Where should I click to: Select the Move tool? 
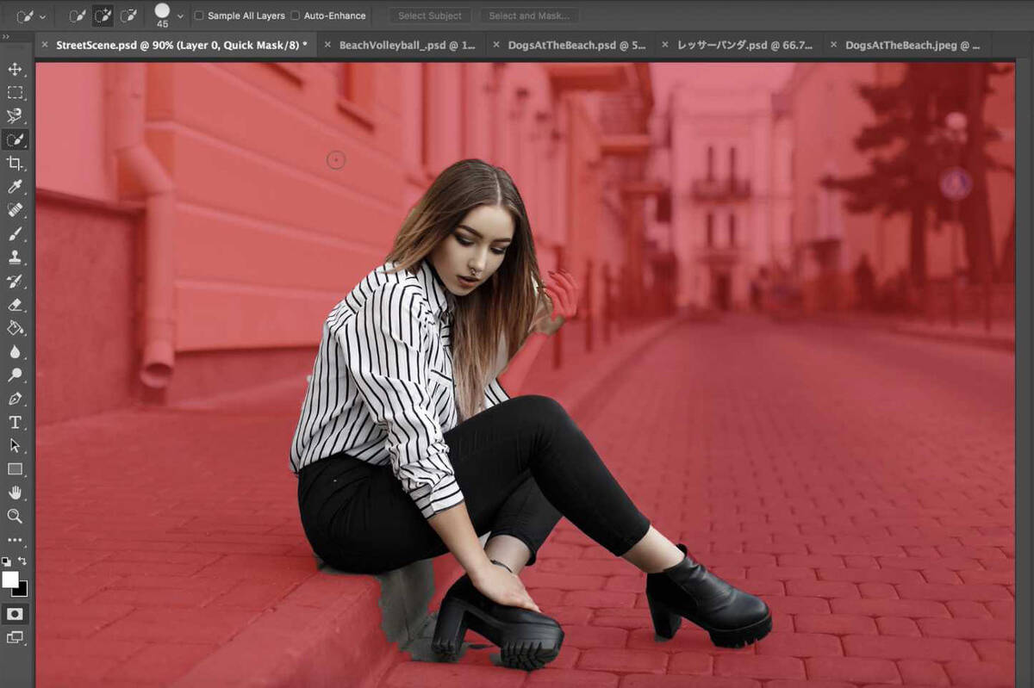pyautogui.click(x=15, y=69)
